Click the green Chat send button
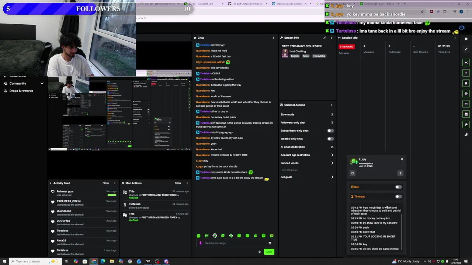472x265 pixels. [269, 252]
